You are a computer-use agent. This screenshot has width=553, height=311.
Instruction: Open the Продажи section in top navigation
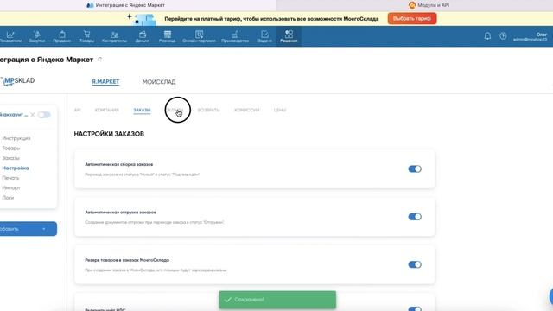pos(61,36)
